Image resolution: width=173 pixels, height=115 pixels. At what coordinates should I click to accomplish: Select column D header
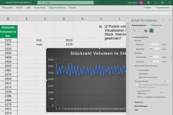(x=8, y=19)
